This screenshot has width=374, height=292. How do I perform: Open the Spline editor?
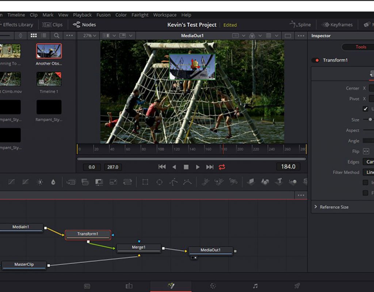(x=300, y=24)
